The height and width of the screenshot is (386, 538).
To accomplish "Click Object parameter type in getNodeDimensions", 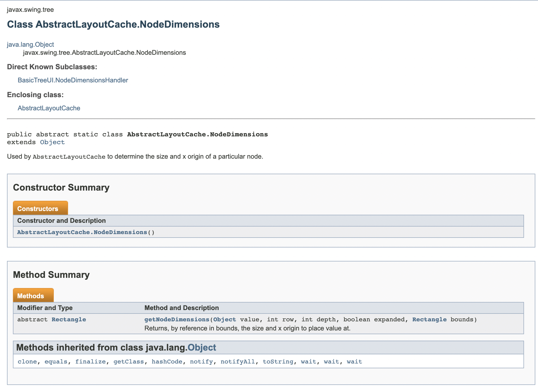I will click(x=225, y=319).
